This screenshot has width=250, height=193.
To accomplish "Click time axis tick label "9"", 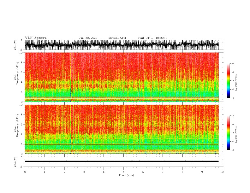I will click(202, 172).
